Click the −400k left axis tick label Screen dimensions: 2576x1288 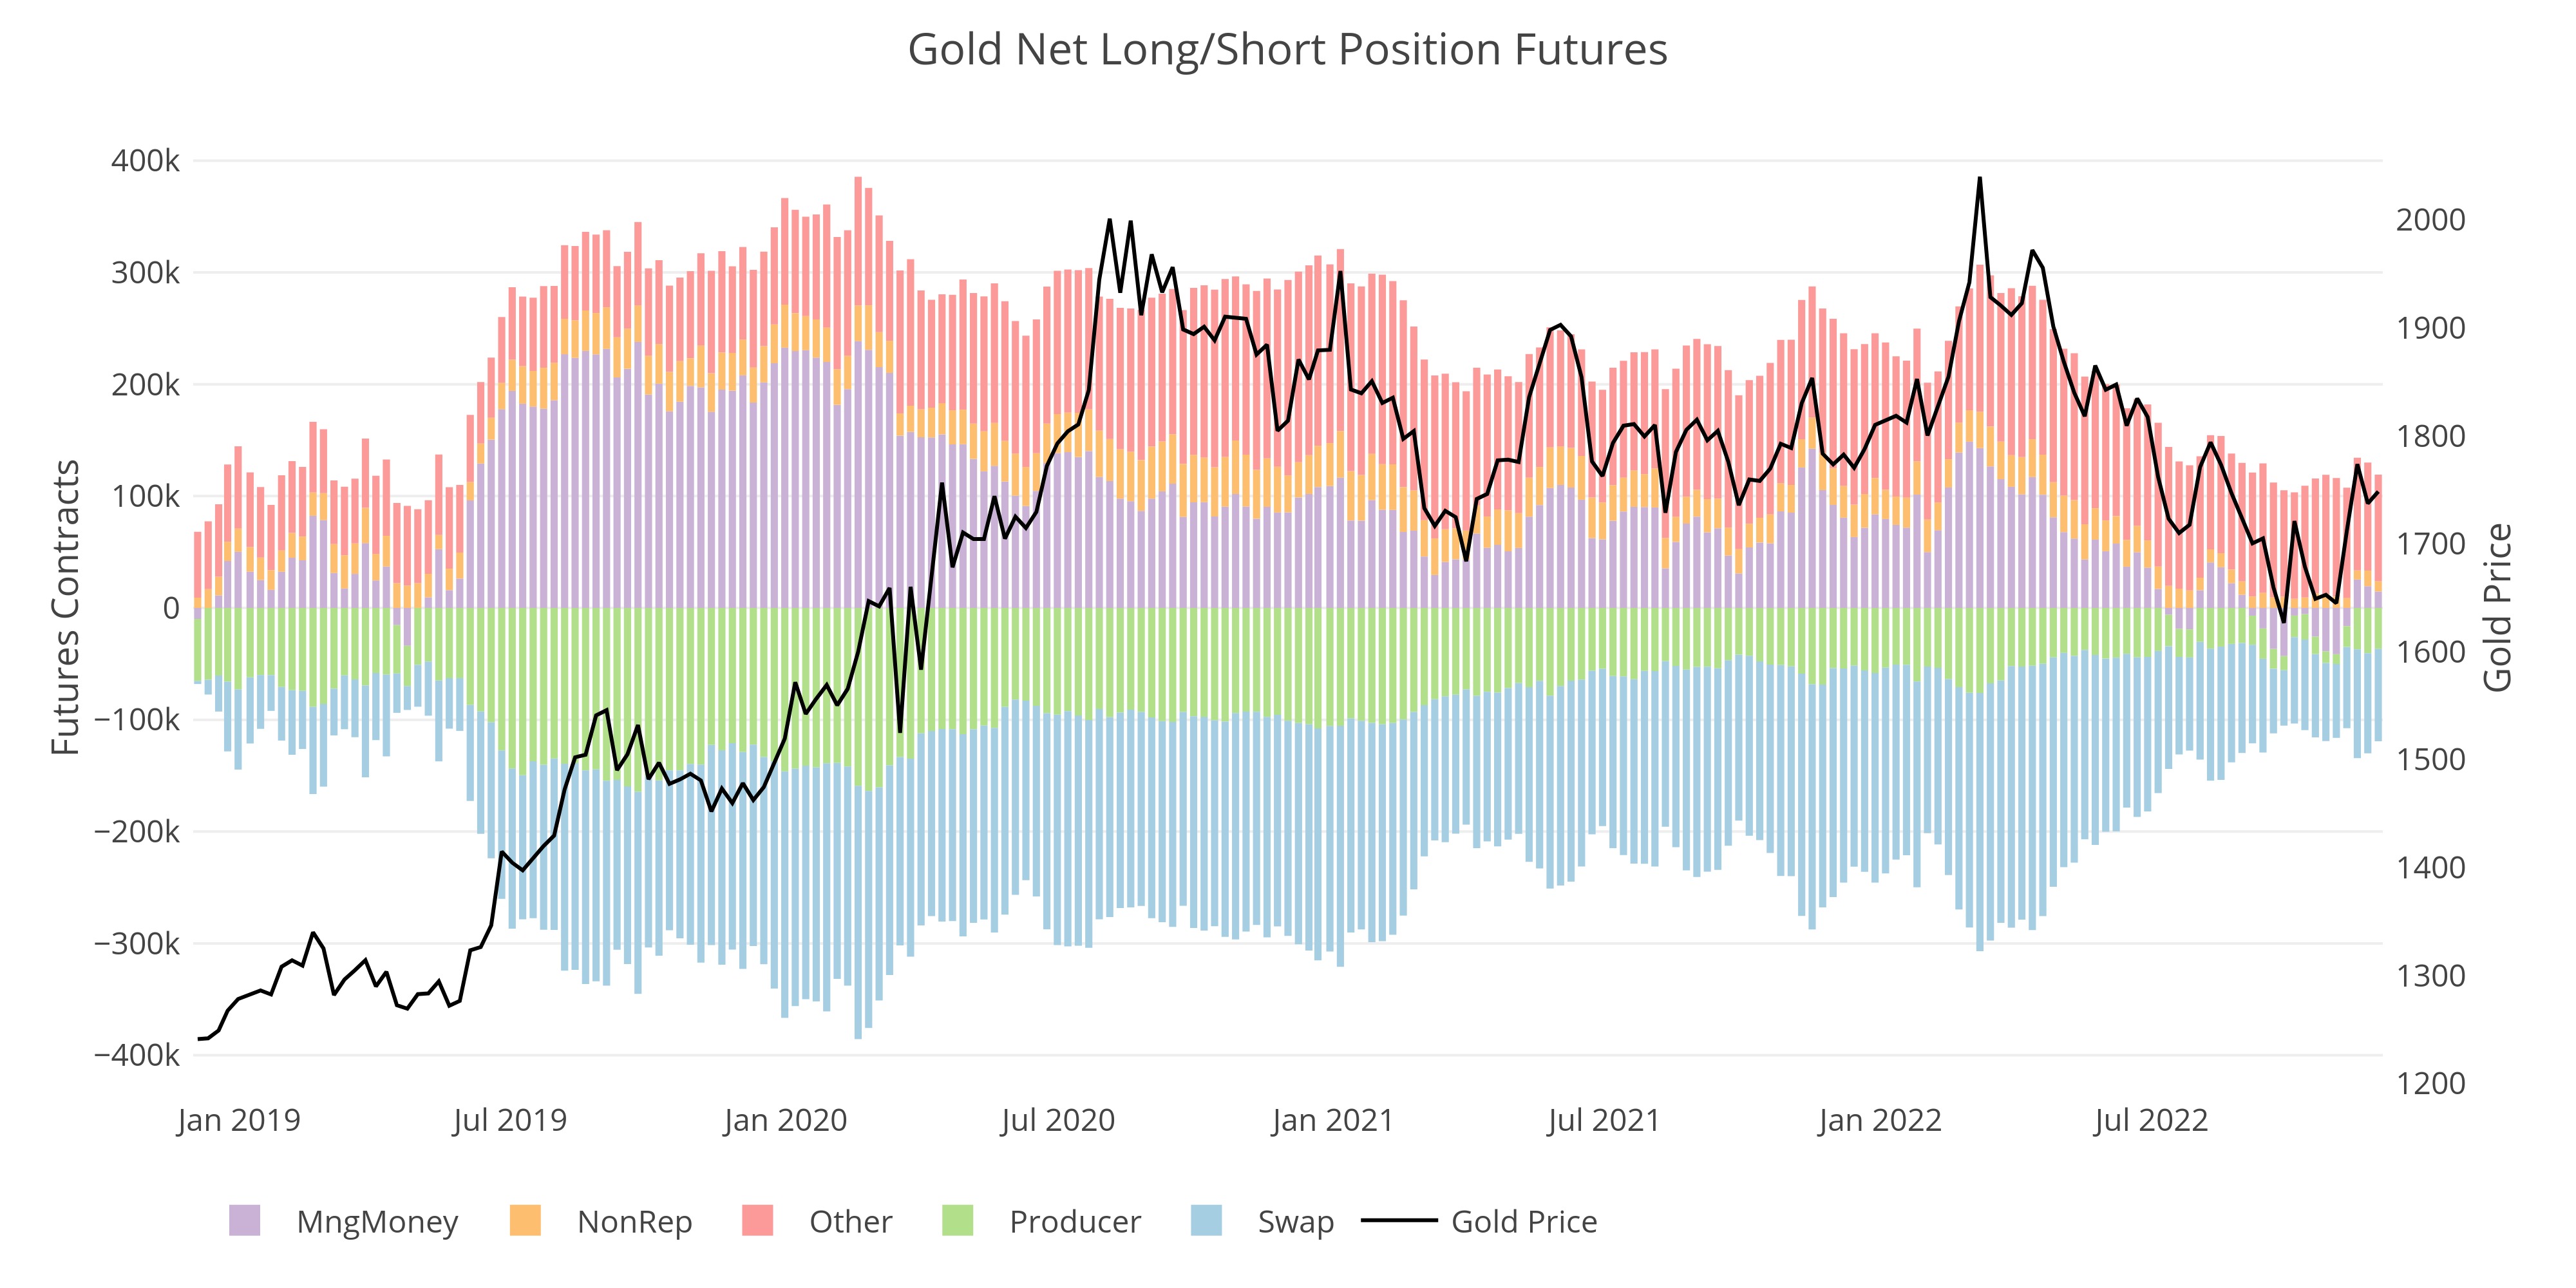click(138, 1055)
